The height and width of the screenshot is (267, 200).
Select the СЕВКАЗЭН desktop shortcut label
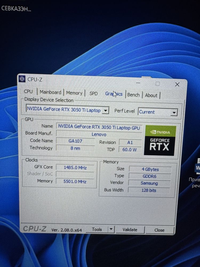16,9
